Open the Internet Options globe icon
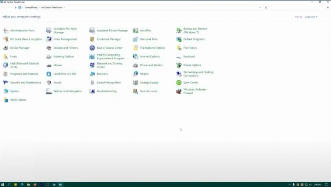 pyautogui.click(x=136, y=56)
